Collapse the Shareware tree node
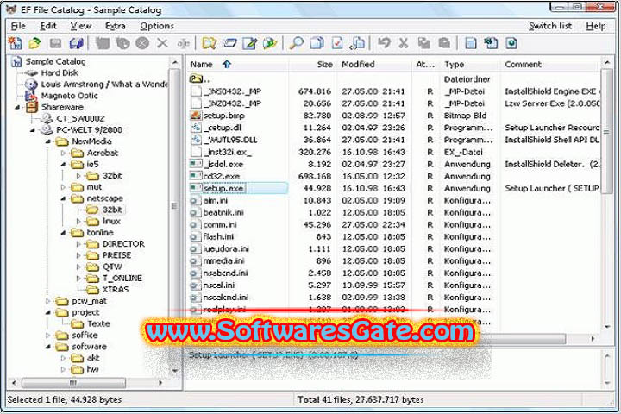The image size is (621, 414). pos(17,107)
